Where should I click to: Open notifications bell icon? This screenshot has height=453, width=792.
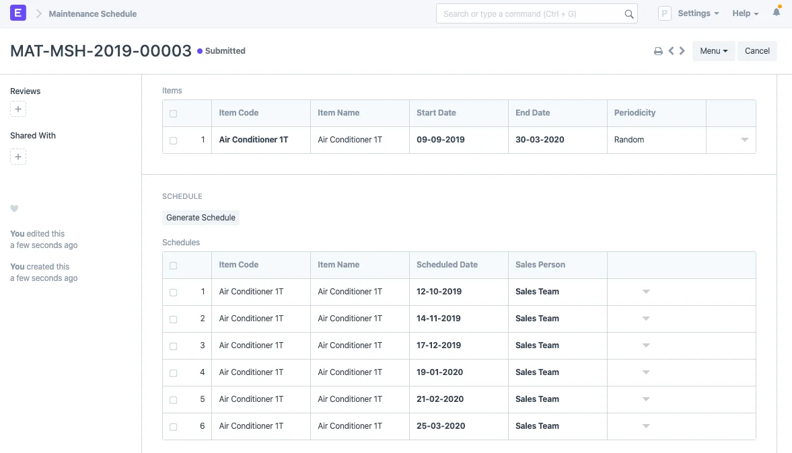point(777,13)
